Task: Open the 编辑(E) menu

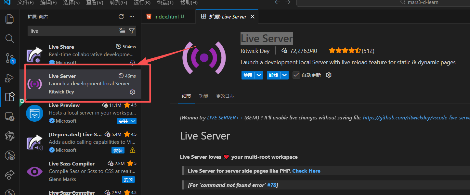Action: [48, 3]
